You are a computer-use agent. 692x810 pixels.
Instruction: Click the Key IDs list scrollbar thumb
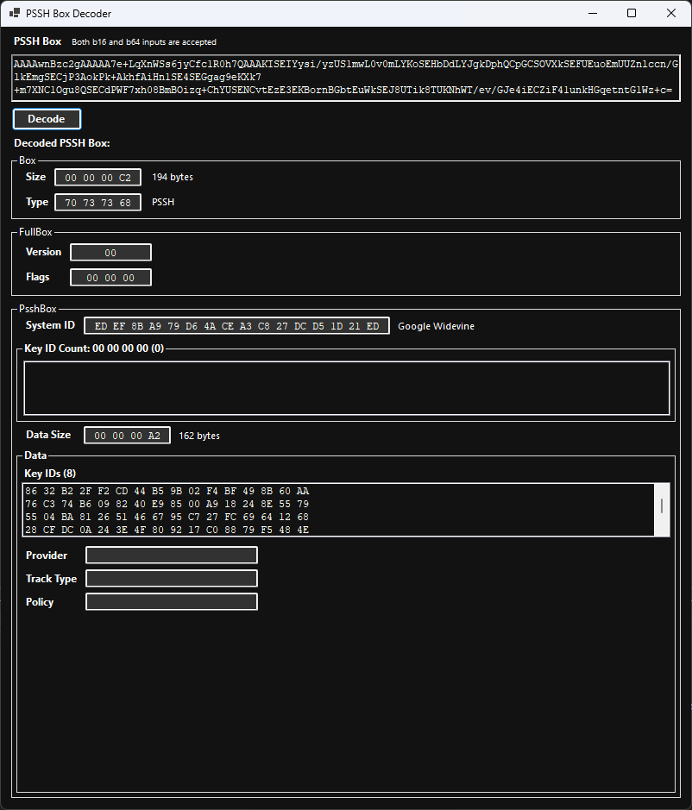[x=662, y=505]
